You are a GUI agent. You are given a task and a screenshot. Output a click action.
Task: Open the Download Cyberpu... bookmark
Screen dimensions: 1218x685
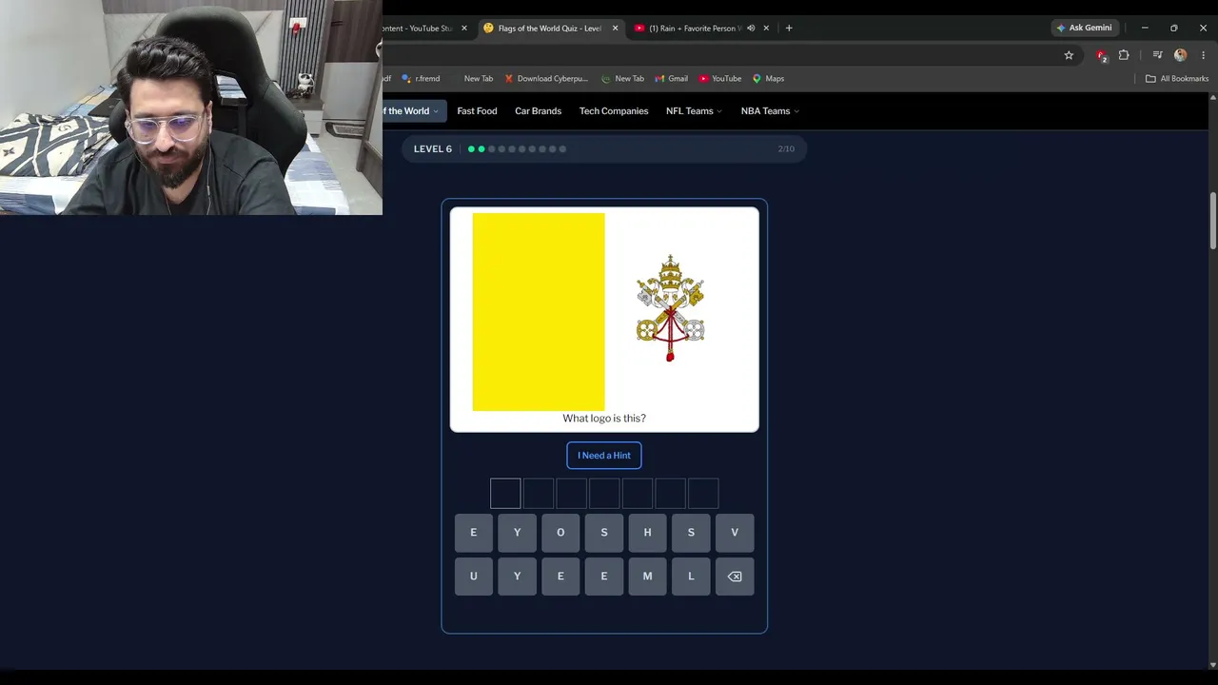tap(547, 79)
